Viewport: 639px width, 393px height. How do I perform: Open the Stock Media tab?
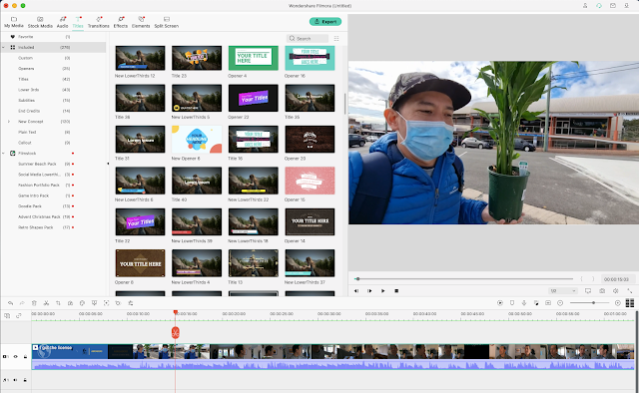point(40,22)
